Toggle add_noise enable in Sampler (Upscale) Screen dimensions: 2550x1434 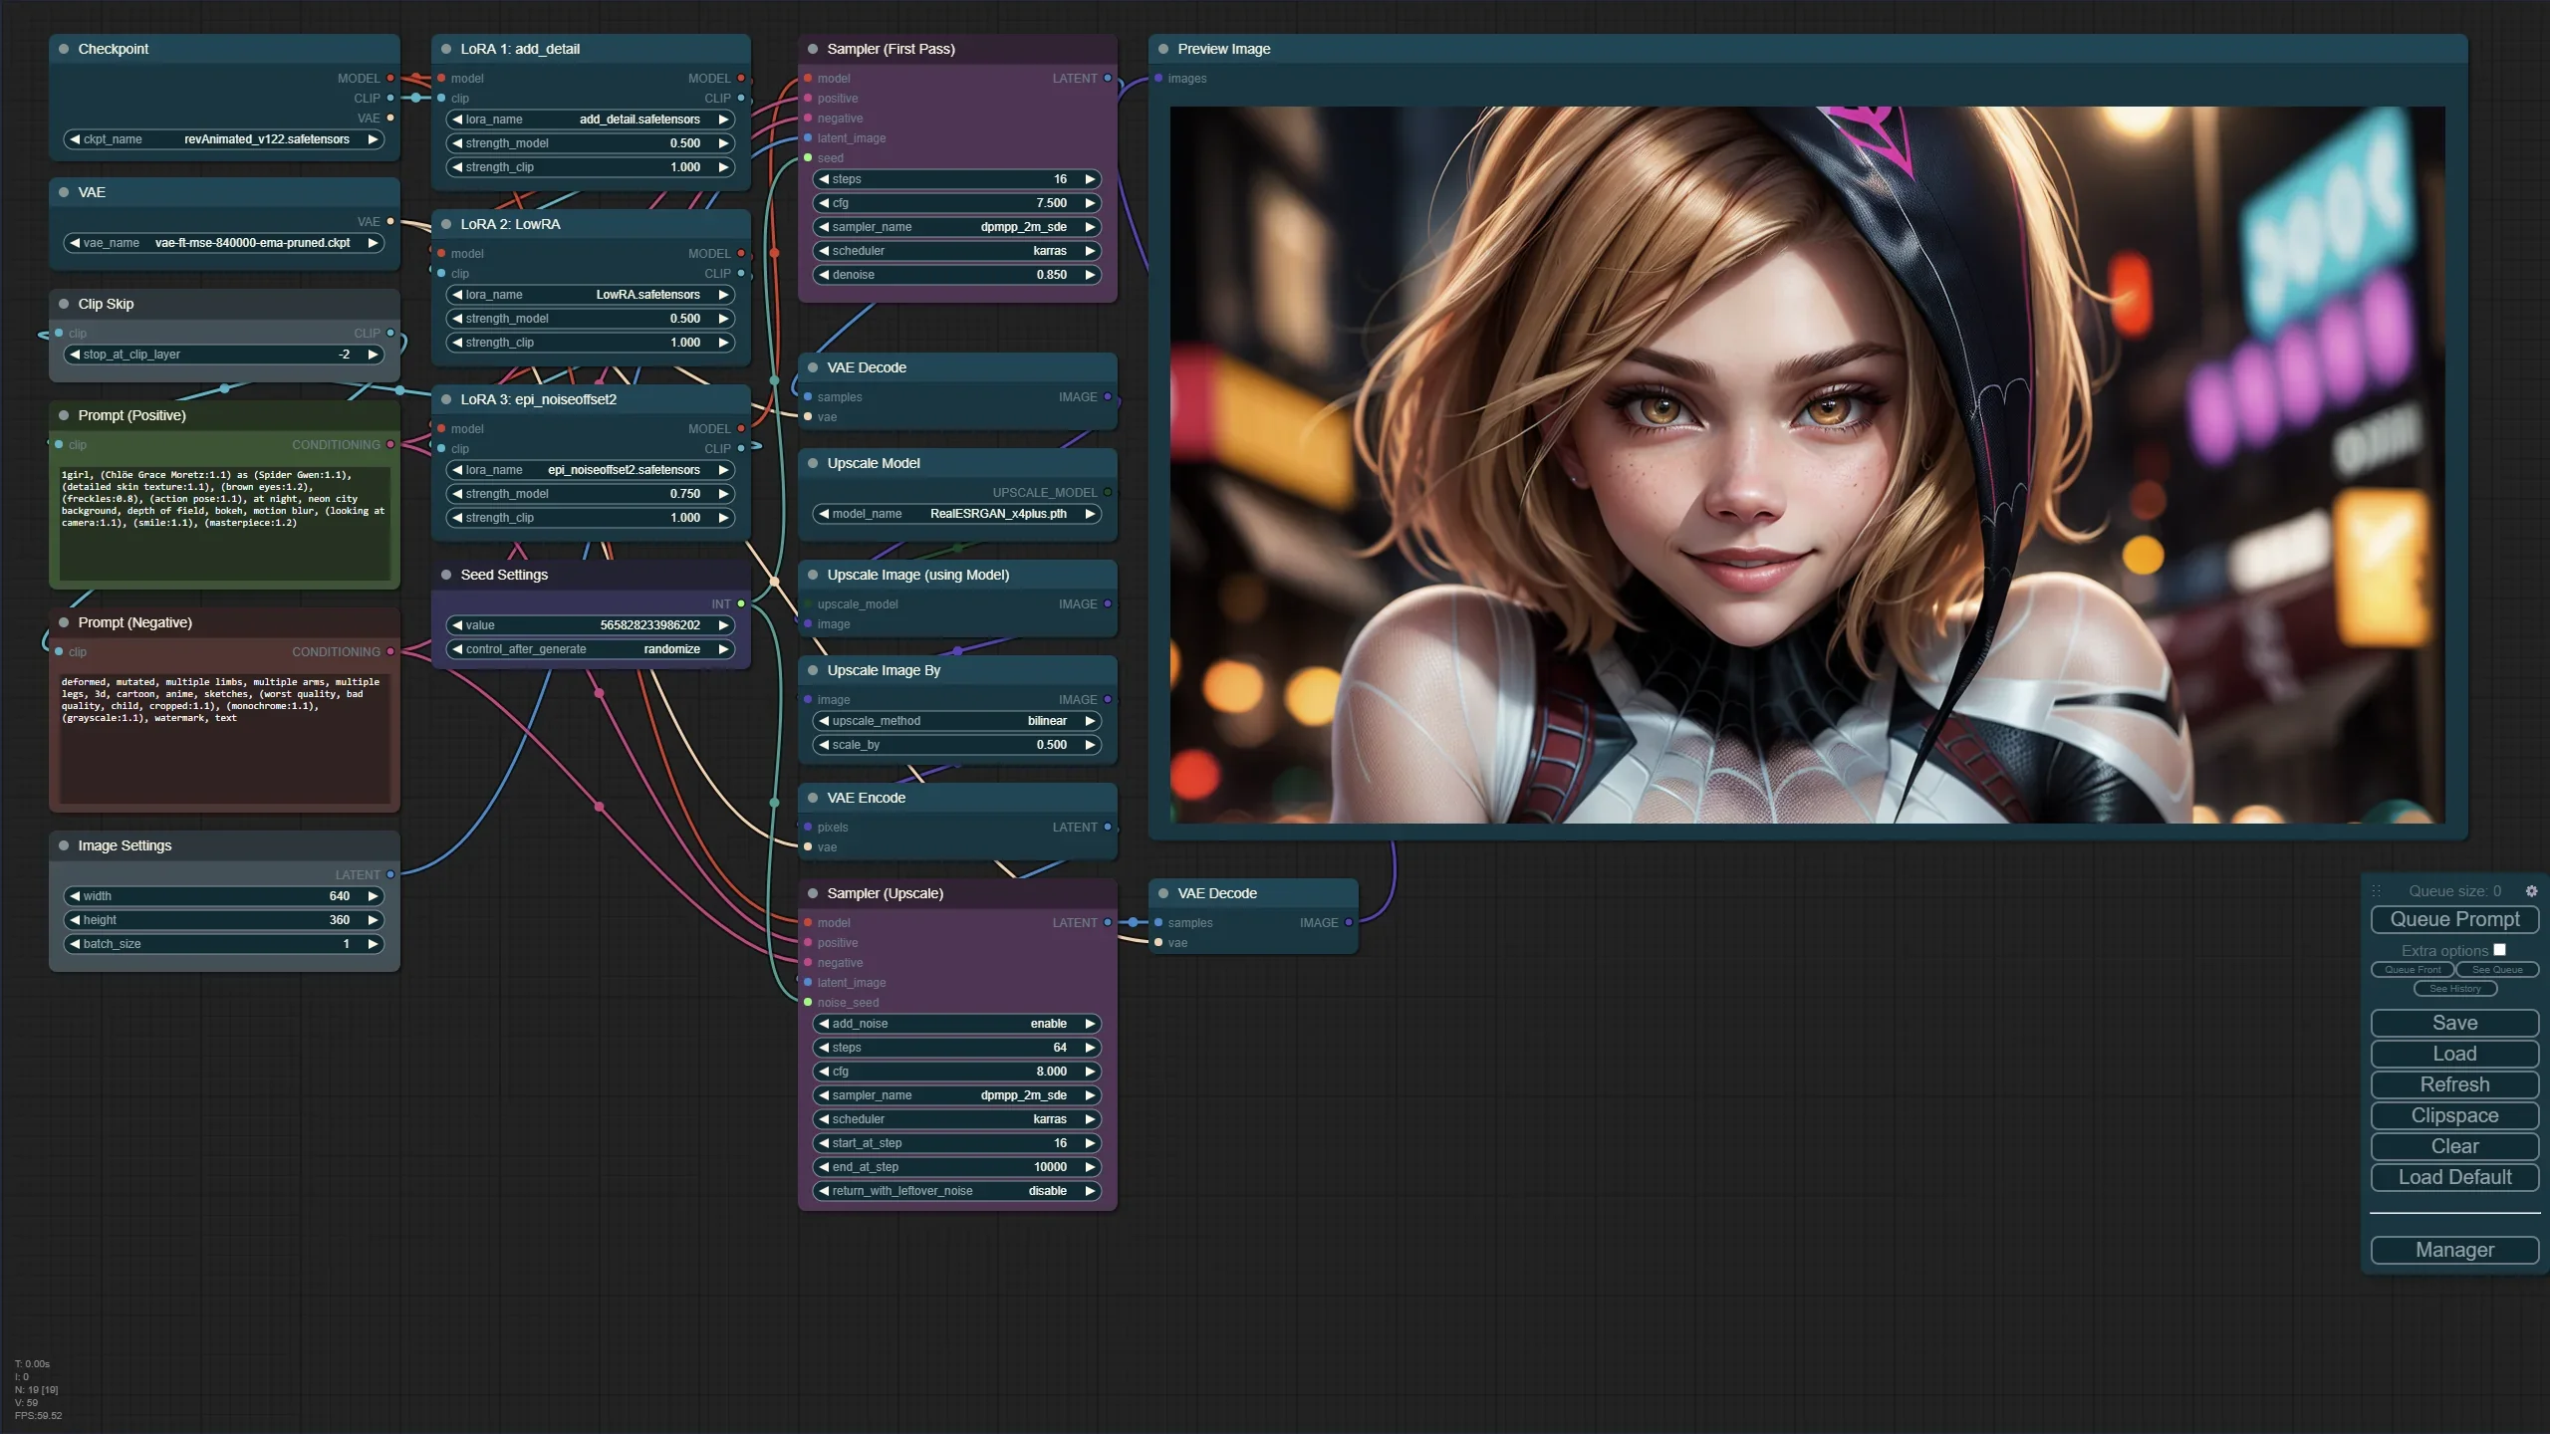(x=956, y=1024)
